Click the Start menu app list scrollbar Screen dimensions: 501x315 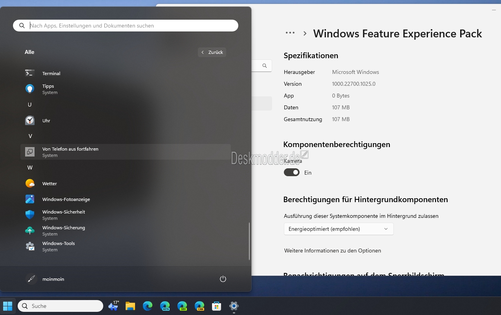click(x=249, y=241)
